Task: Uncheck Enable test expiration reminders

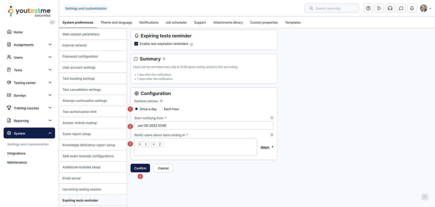Action: click(136, 44)
